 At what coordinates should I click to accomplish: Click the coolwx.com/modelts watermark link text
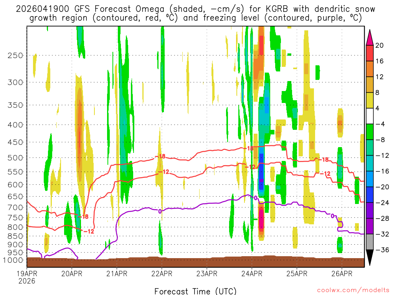353,290
